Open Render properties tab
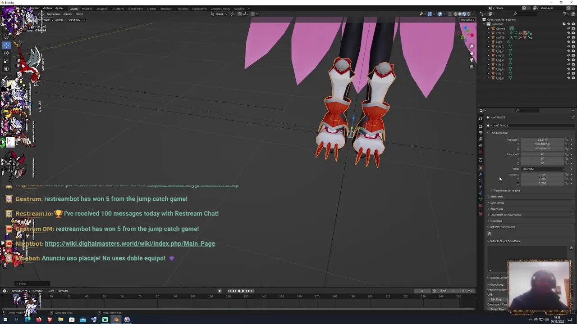The width and height of the screenshot is (577, 324). (481, 126)
